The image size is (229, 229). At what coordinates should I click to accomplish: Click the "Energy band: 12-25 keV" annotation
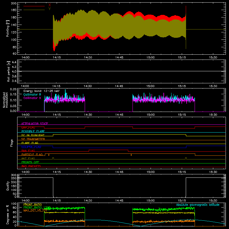tap(42, 91)
